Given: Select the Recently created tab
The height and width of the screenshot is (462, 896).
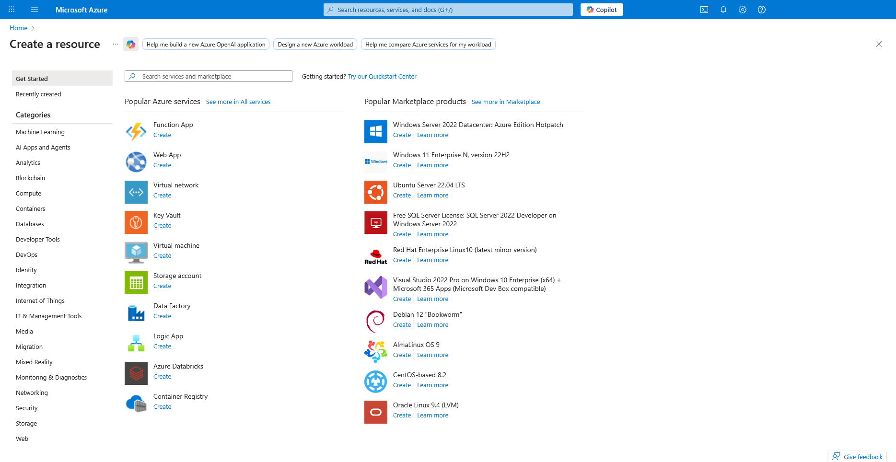Looking at the screenshot, I should pos(38,94).
